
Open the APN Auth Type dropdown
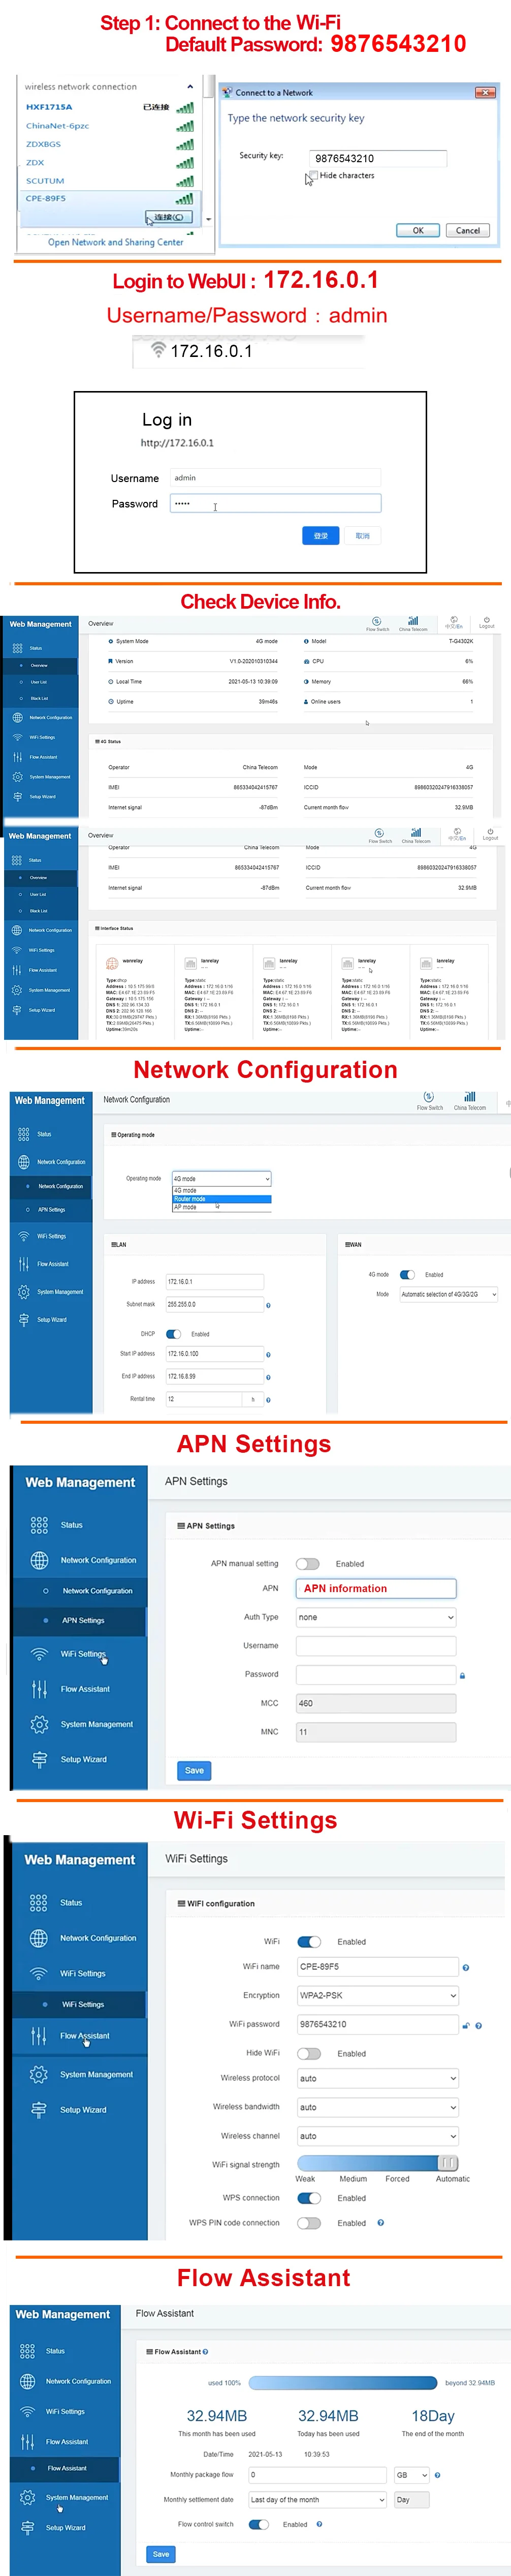(376, 1617)
